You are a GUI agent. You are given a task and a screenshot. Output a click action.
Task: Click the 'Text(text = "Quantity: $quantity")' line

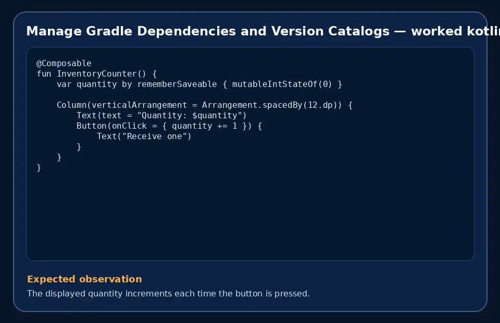161,116
